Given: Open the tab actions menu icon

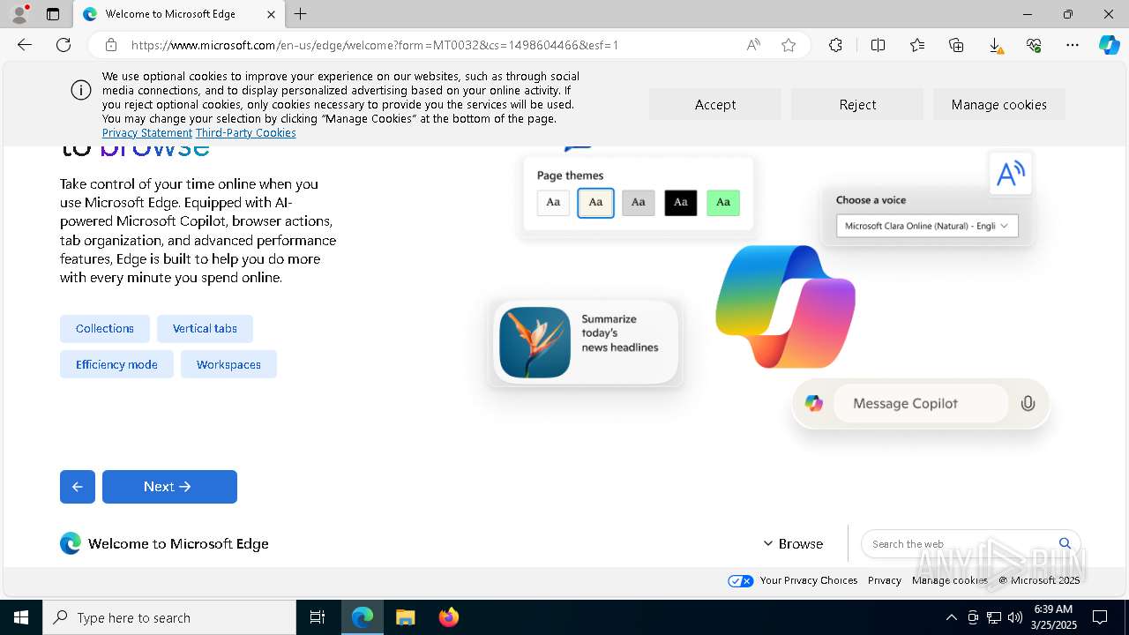Looking at the screenshot, I should pyautogui.click(x=53, y=14).
